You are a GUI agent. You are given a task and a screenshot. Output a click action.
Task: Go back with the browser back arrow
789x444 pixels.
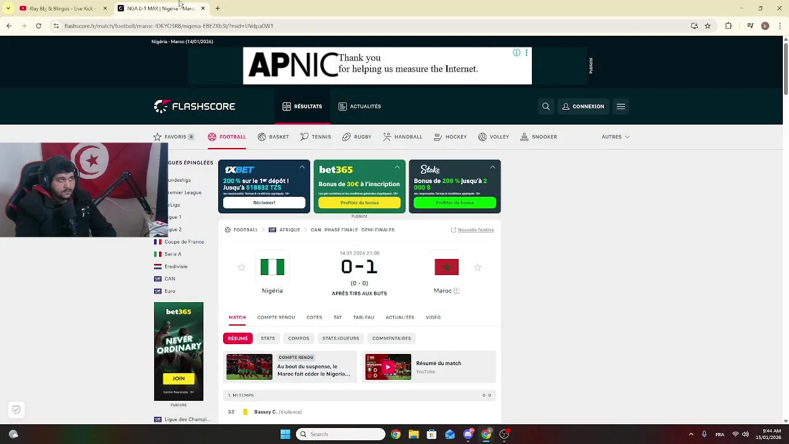(x=9, y=26)
